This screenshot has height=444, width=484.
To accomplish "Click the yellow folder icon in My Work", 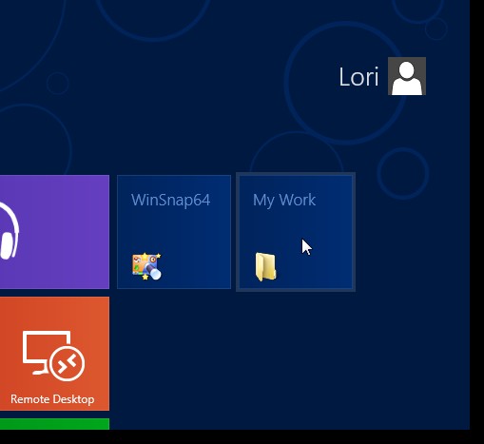I will coord(265,267).
